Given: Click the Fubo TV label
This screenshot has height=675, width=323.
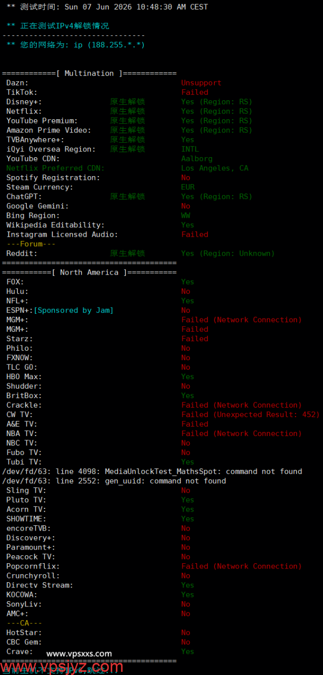Looking at the screenshot, I should [x=24, y=453].
